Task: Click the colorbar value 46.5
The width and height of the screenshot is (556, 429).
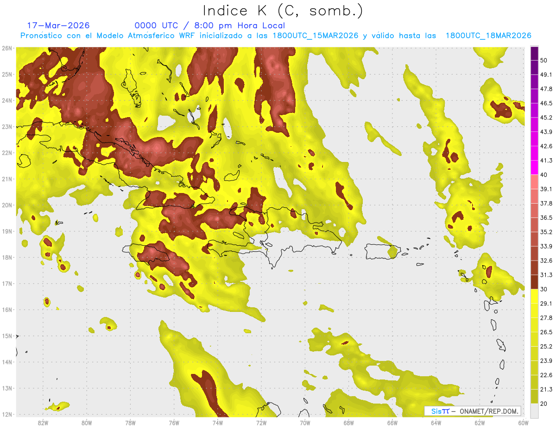Action: tap(546, 103)
